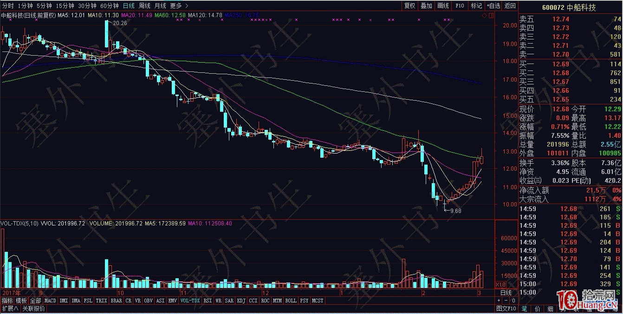This screenshot has width=623, height=314.
Task: Select the 价 price distribution tab
Action: [538, 308]
